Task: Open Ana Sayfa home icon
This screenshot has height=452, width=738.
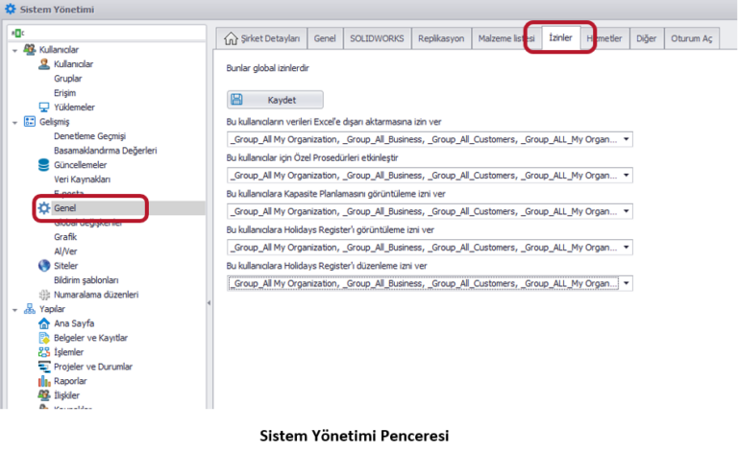Action: click(44, 322)
